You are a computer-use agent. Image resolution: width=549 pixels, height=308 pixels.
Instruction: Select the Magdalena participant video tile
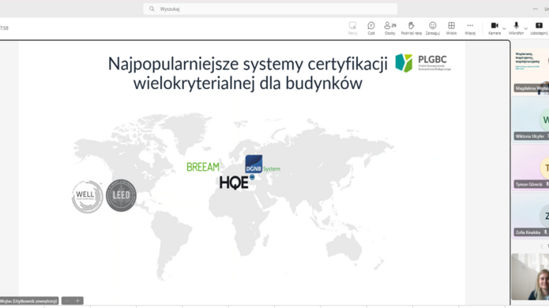[x=530, y=71]
